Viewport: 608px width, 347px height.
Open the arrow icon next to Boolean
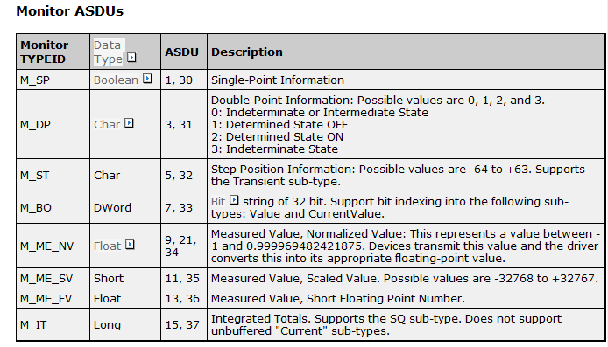[x=147, y=79]
